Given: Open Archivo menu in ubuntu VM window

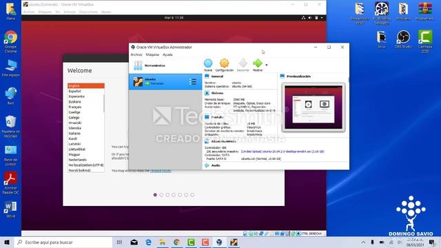Looking at the screenshot, I should [x=29, y=12].
